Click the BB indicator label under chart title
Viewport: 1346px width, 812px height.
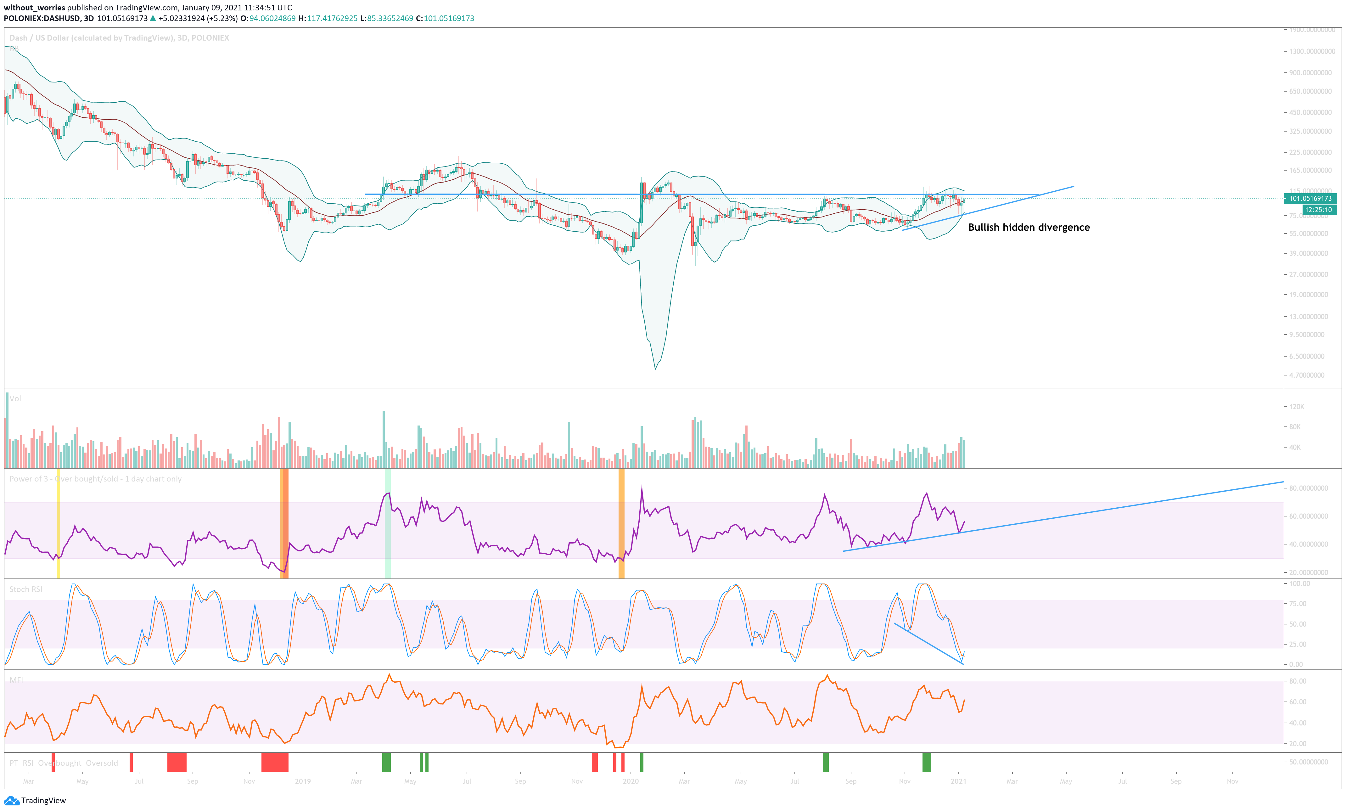14,49
